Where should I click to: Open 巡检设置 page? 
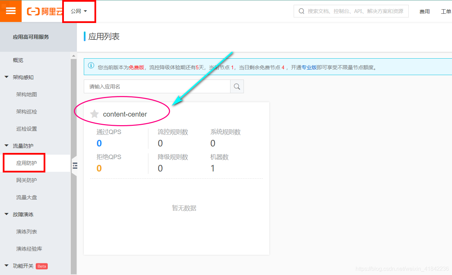(x=26, y=129)
